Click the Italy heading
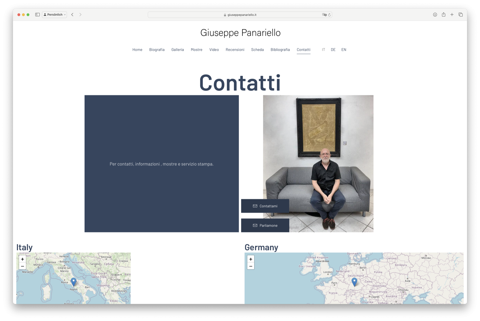 click(x=24, y=247)
